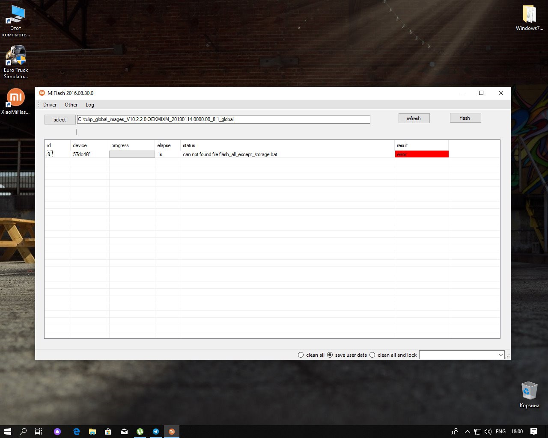
Task: Open Task View in taskbar
Action: tap(39, 432)
